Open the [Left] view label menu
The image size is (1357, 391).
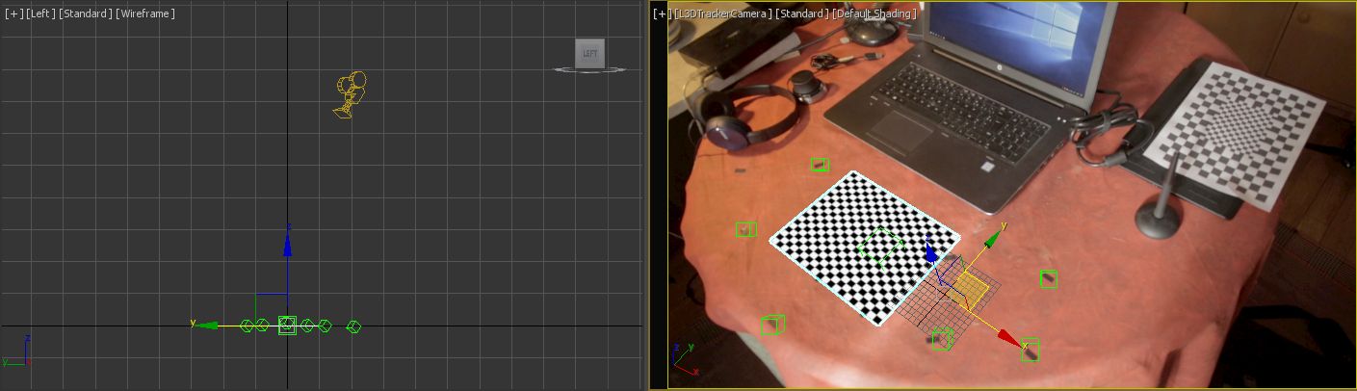[x=39, y=14]
